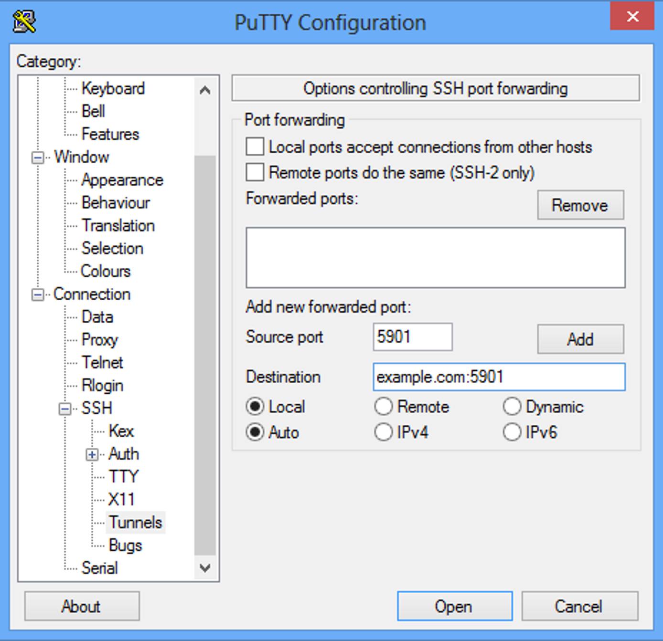Check Remote ports do the same (SSH-2 only)
This screenshot has width=663, height=641.
click(x=254, y=172)
